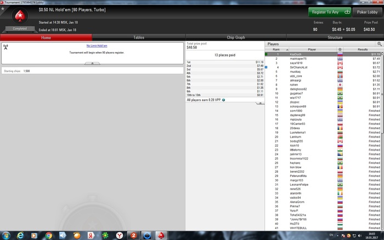Select player row PeterundRita
Screen dimensions: 384x240
(x=323, y=176)
